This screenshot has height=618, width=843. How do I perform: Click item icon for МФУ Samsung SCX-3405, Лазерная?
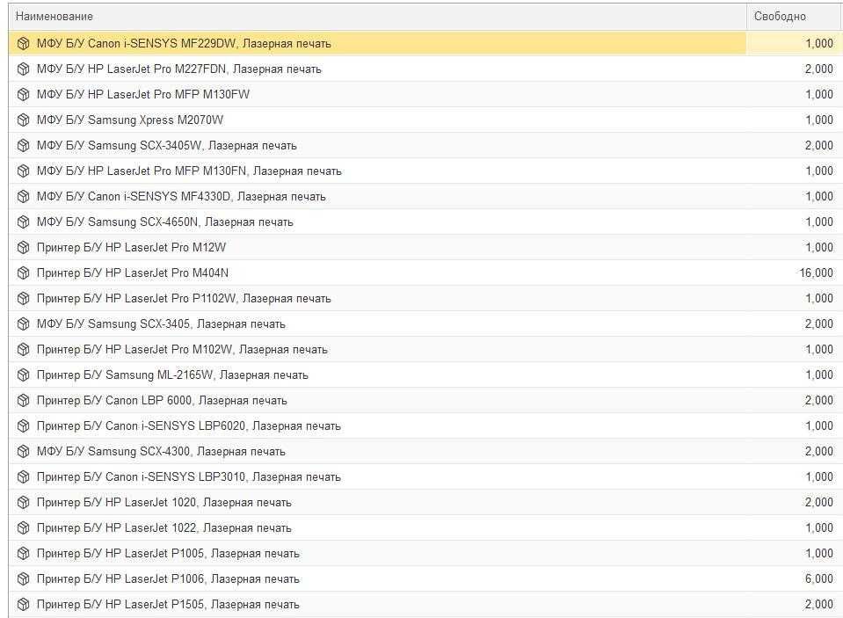(23, 324)
